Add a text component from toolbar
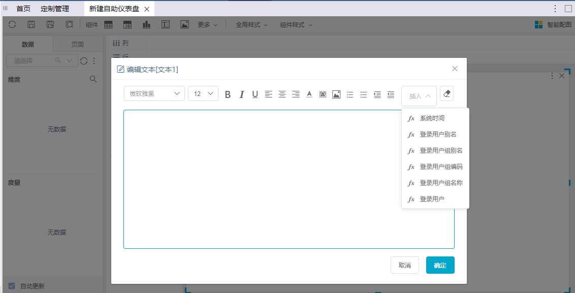The image size is (575, 293). (166, 24)
